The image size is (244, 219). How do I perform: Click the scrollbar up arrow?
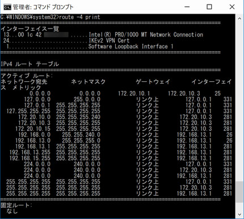[239, 19]
